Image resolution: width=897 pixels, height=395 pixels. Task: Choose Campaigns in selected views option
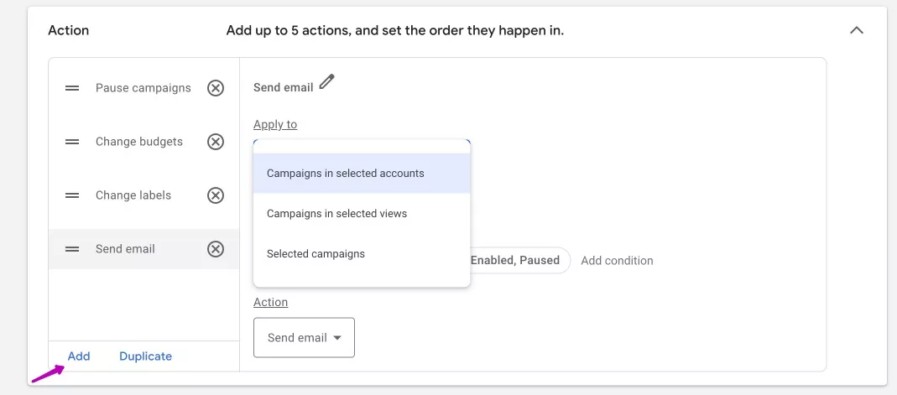(362, 214)
